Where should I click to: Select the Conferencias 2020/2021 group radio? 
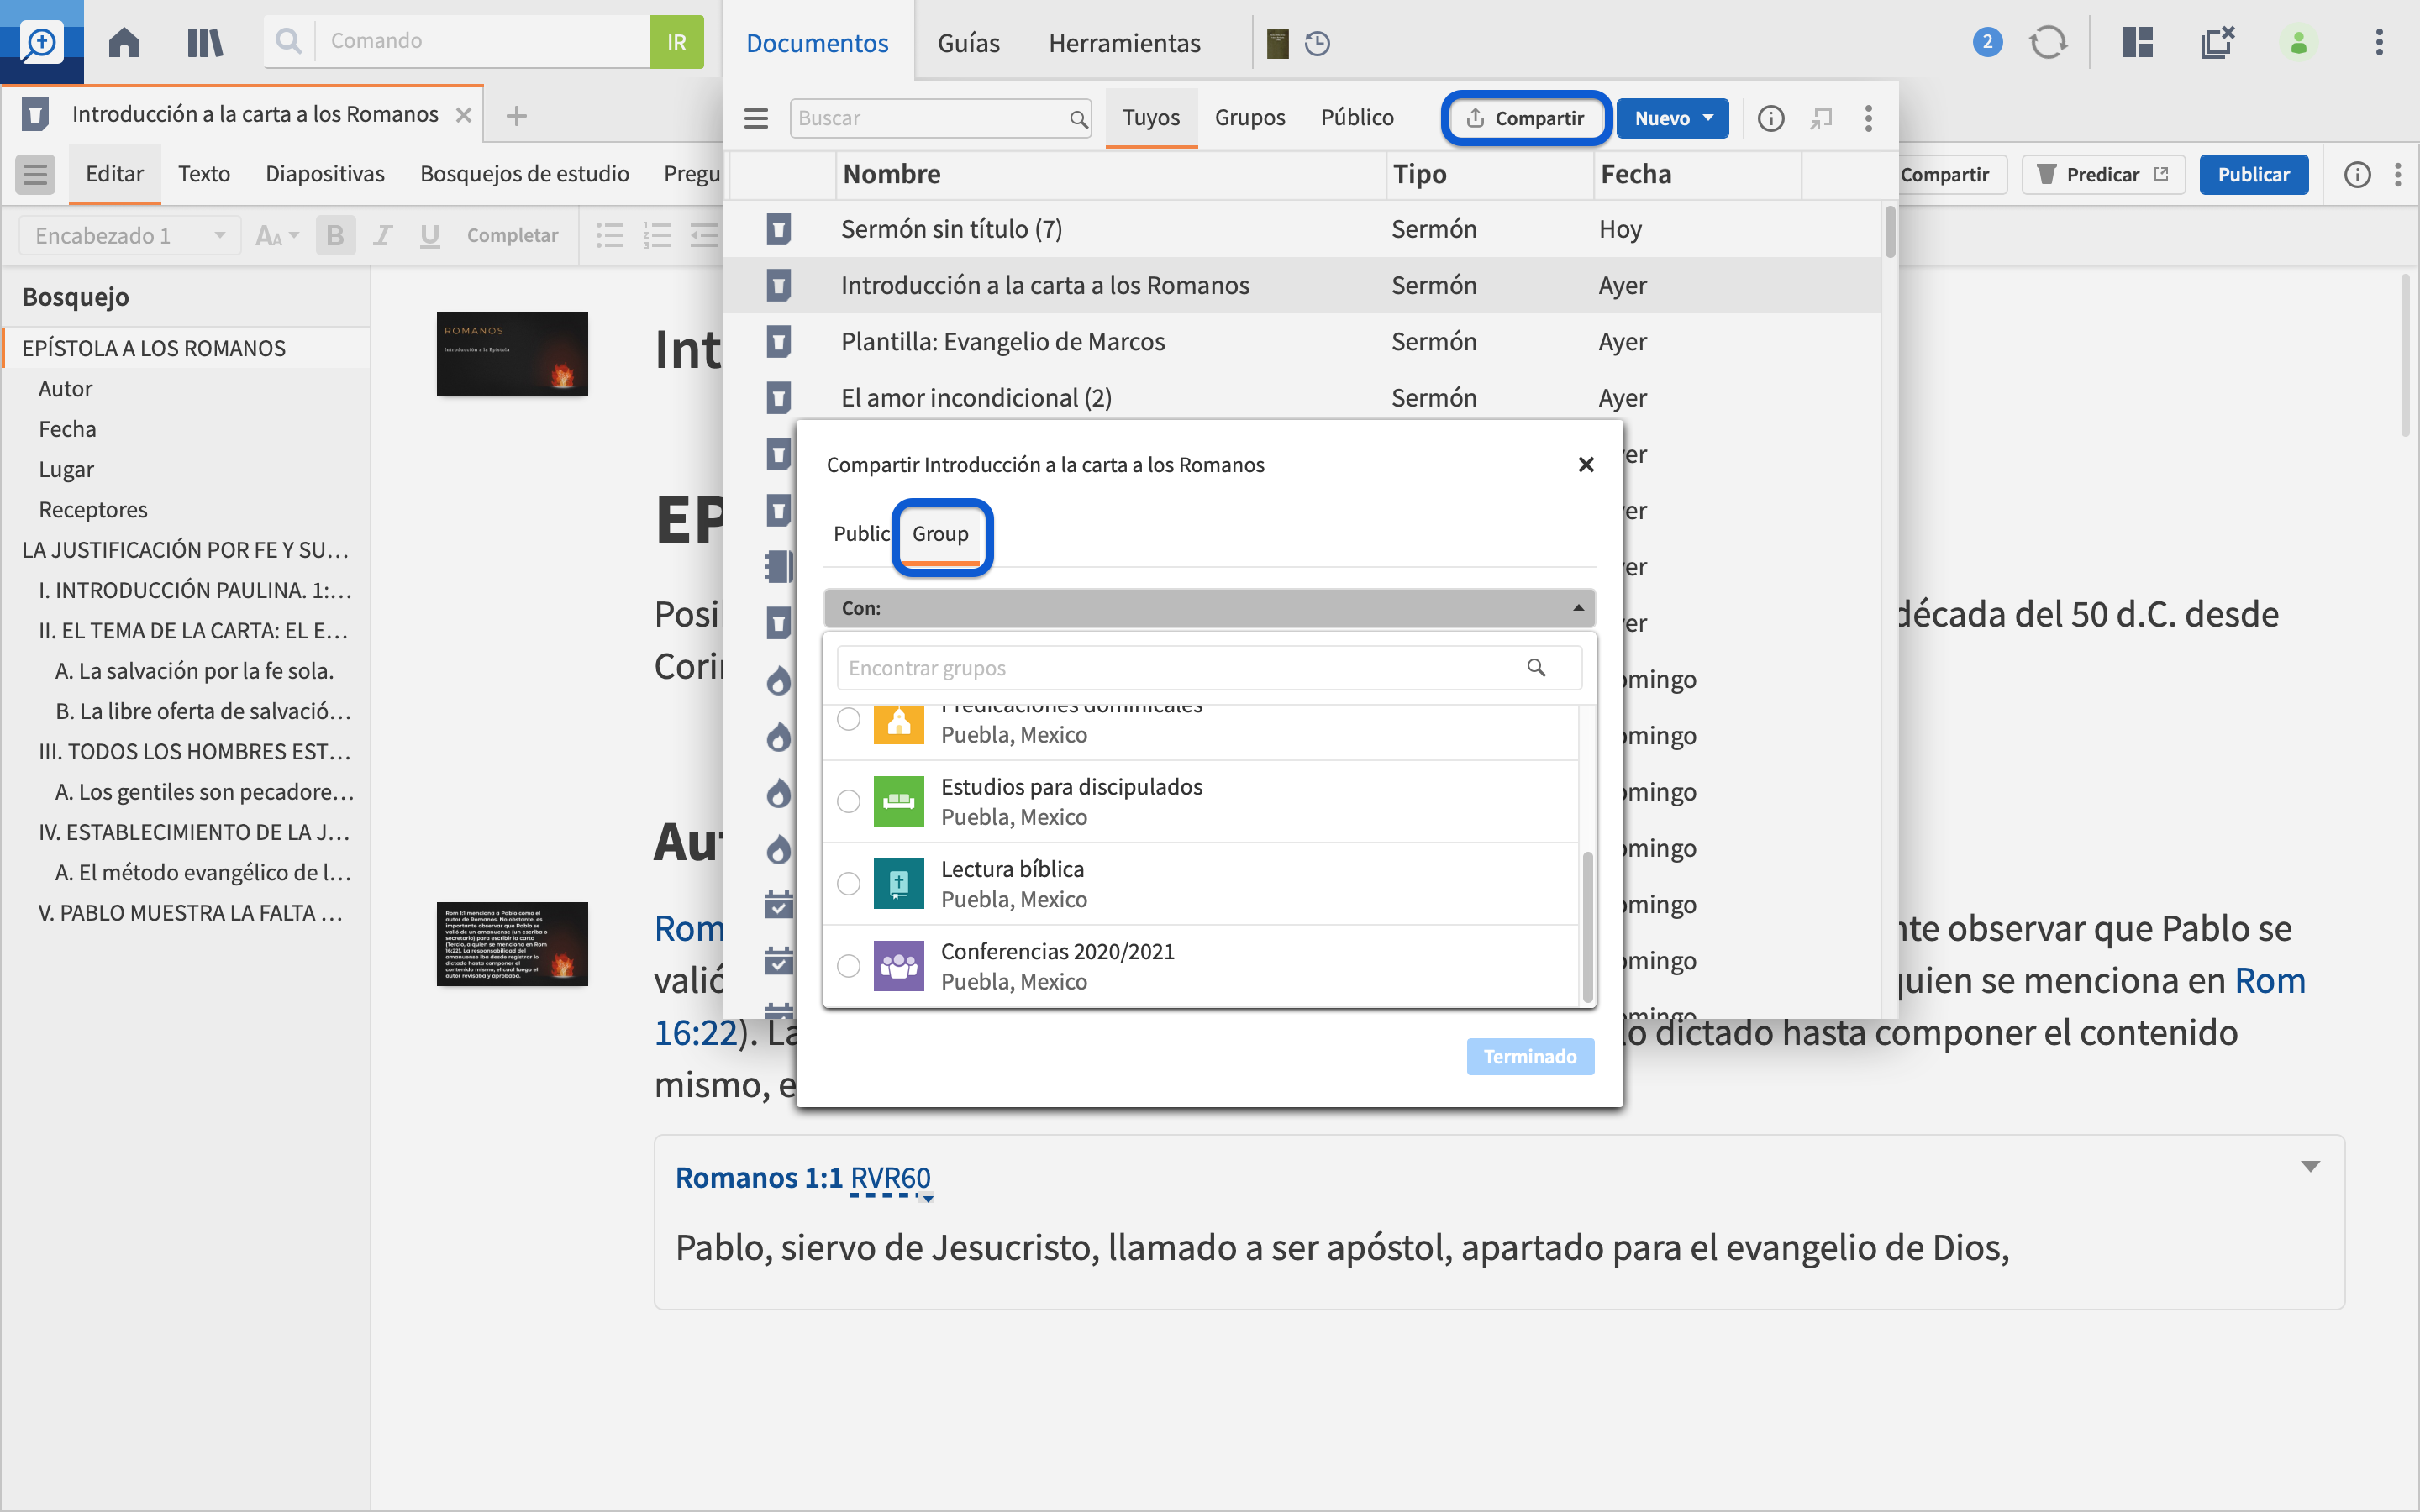[848, 965]
